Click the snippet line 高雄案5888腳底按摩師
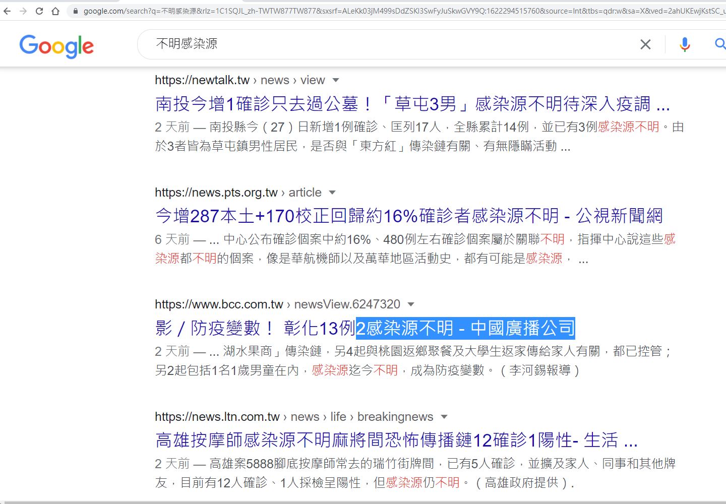 pyautogui.click(x=415, y=464)
